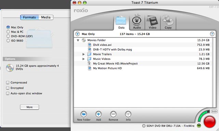Toggle Auto-open disc window checkbox
The image size is (219, 131).
[x=8, y=93]
